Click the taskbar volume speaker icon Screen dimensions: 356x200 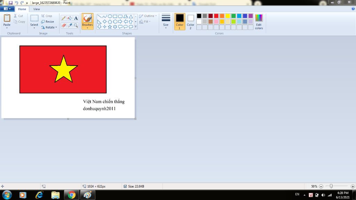tap(323, 195)
